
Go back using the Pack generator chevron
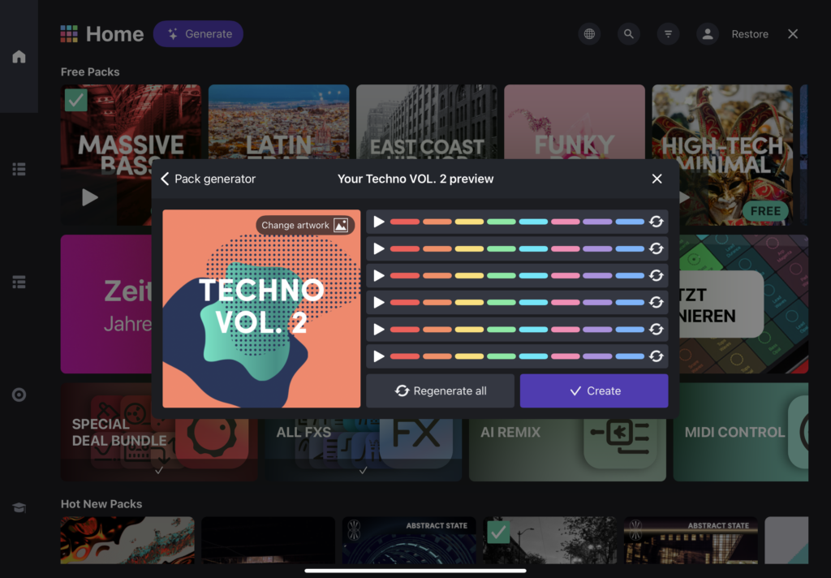[165, 179]
